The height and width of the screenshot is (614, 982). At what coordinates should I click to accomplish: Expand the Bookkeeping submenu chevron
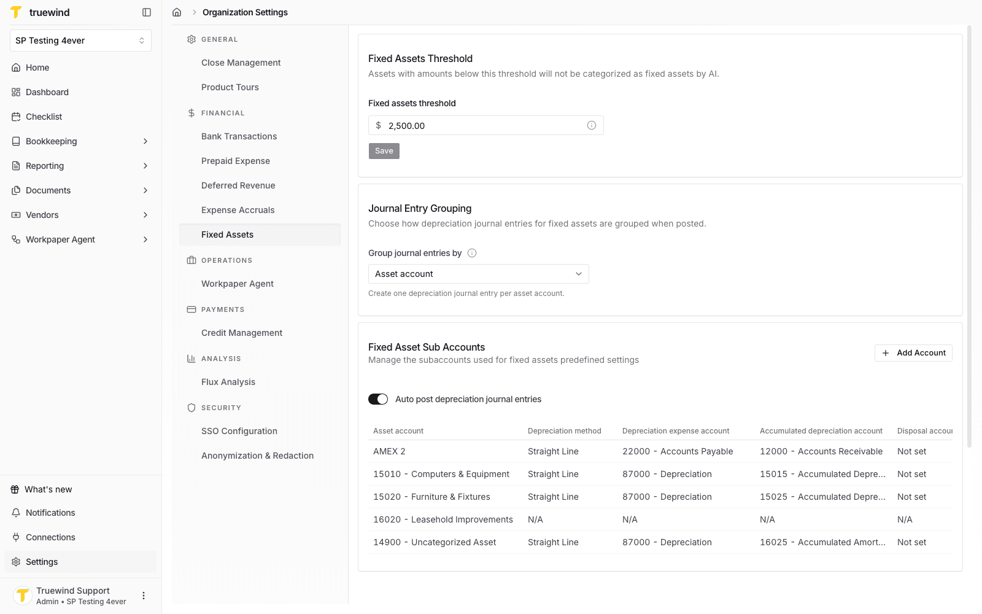click(x=145, y=141)
